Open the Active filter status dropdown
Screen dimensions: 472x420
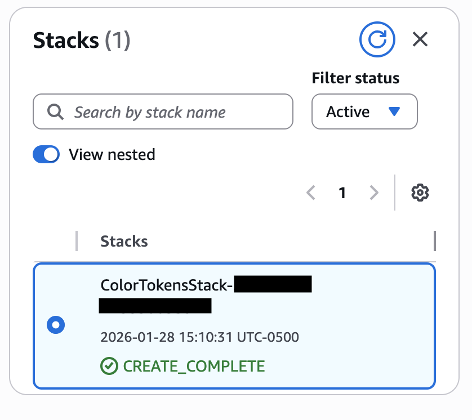(x=364, y=111)
